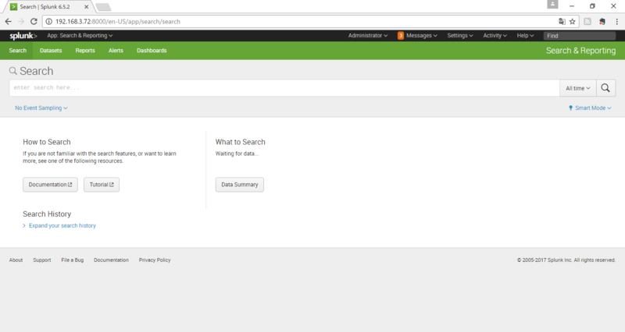This screenshot has height=332, width=625.
Task: Open Documentation link in footer
Action: click(111, 260)
